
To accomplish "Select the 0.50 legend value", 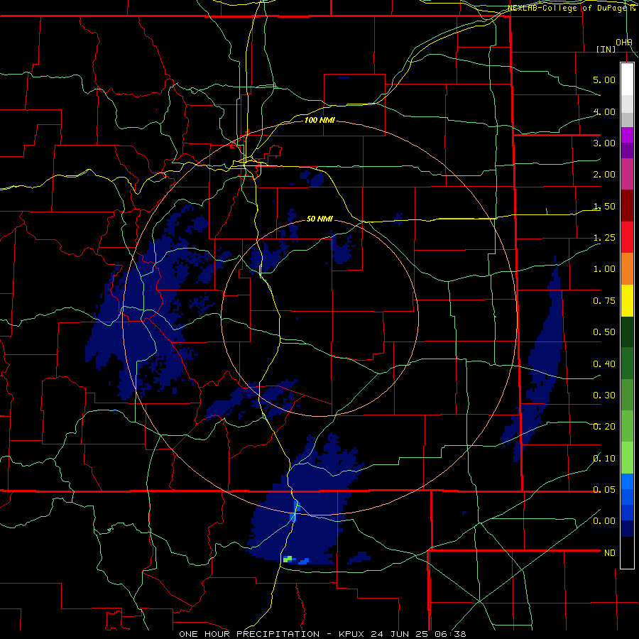I will click(604, 332).
